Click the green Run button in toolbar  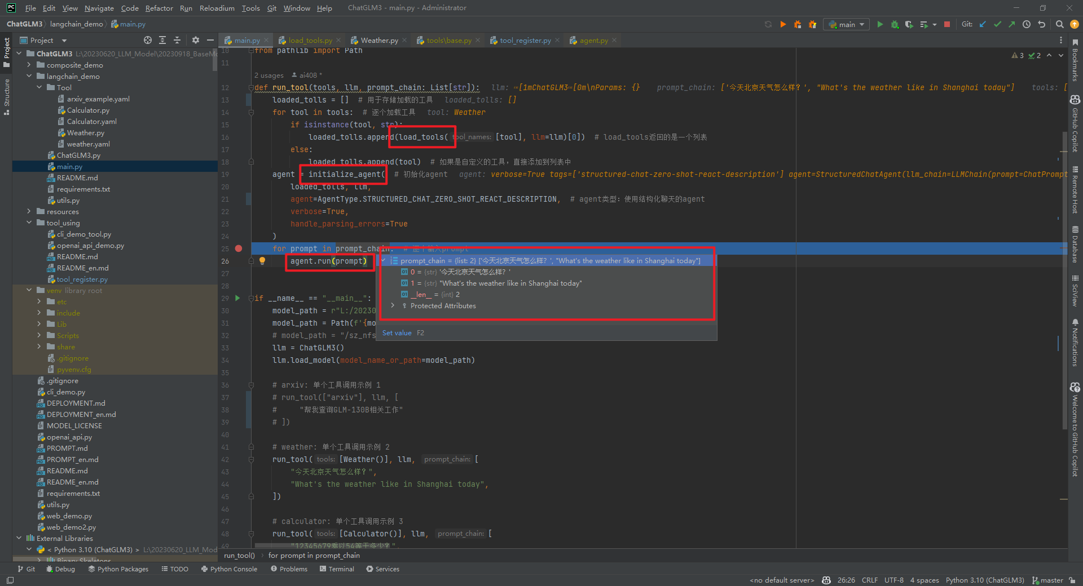pyautogui.click(x=880, y=24)
